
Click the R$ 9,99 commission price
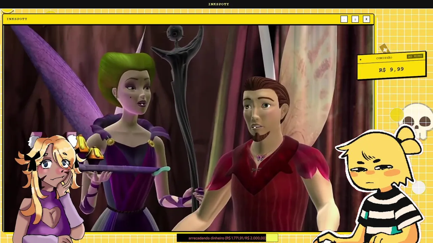coord(391,70)
